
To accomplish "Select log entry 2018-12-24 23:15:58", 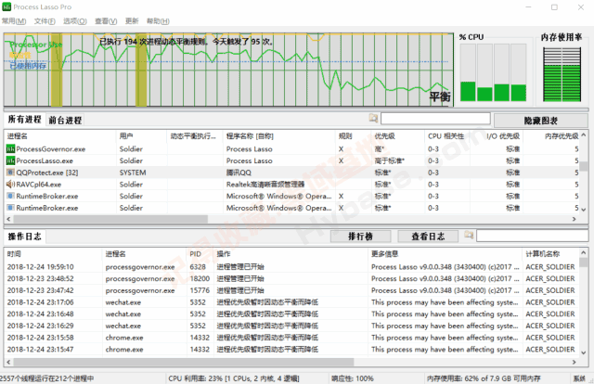I will (x=292, y=338).
